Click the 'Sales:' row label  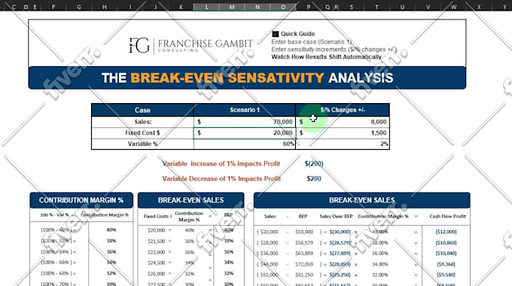(x=143, y=122)
